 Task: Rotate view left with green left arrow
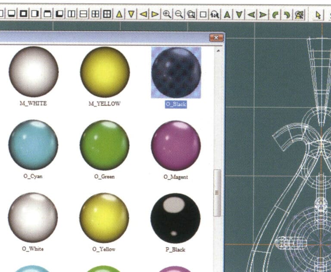pos(251,15)
